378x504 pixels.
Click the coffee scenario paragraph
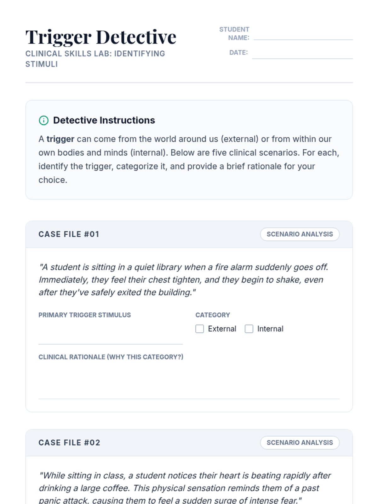[185, 488]
